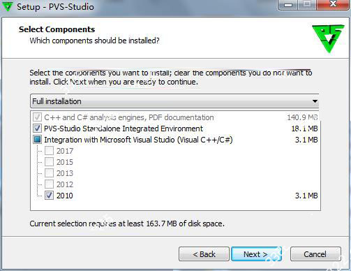The width and height of the screenshot is (351, 271).
Task: Click the Next > button
Action: click(256, 254)
